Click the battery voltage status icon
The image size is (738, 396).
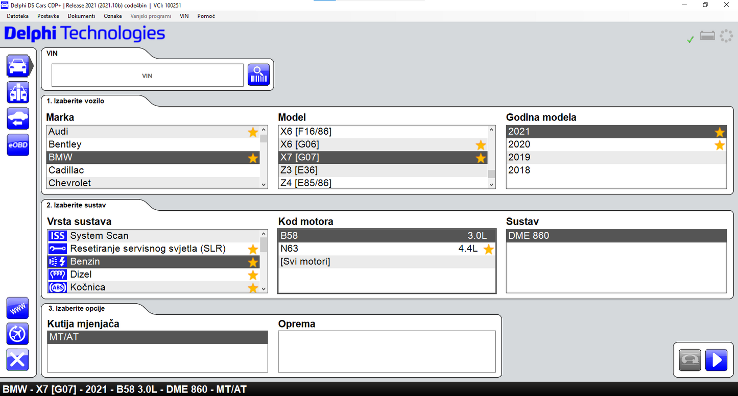(707, 36)
